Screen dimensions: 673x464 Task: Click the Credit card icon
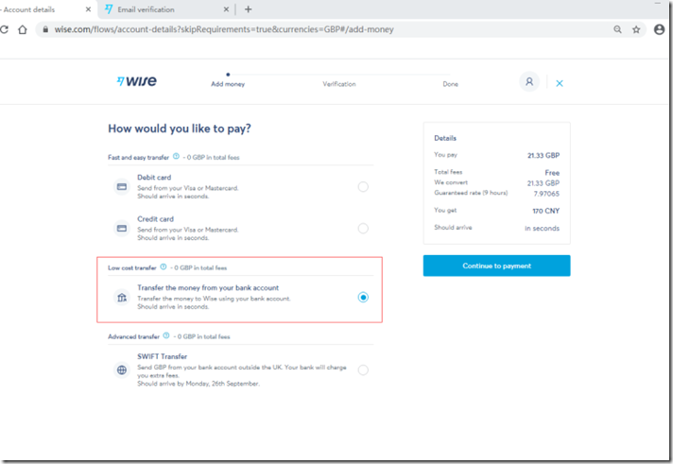(x=122, y=228)
